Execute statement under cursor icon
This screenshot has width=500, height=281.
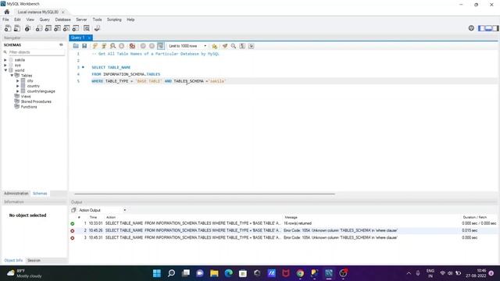(104, 46)
